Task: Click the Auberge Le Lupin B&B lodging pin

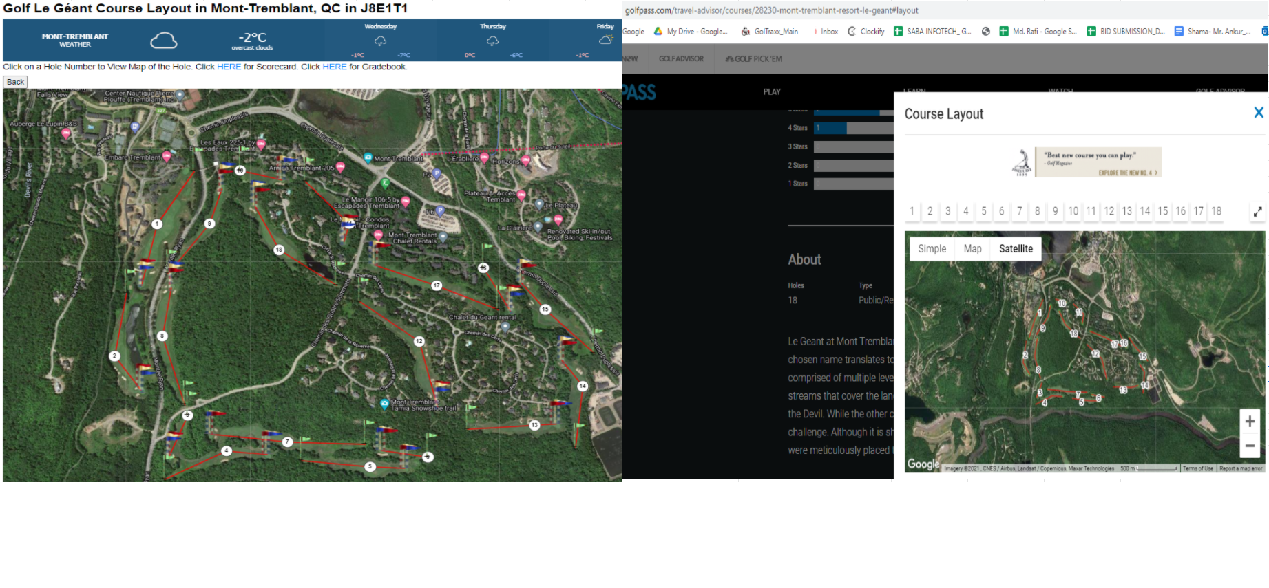Action: pyautogui.click(x=66, y=133)
